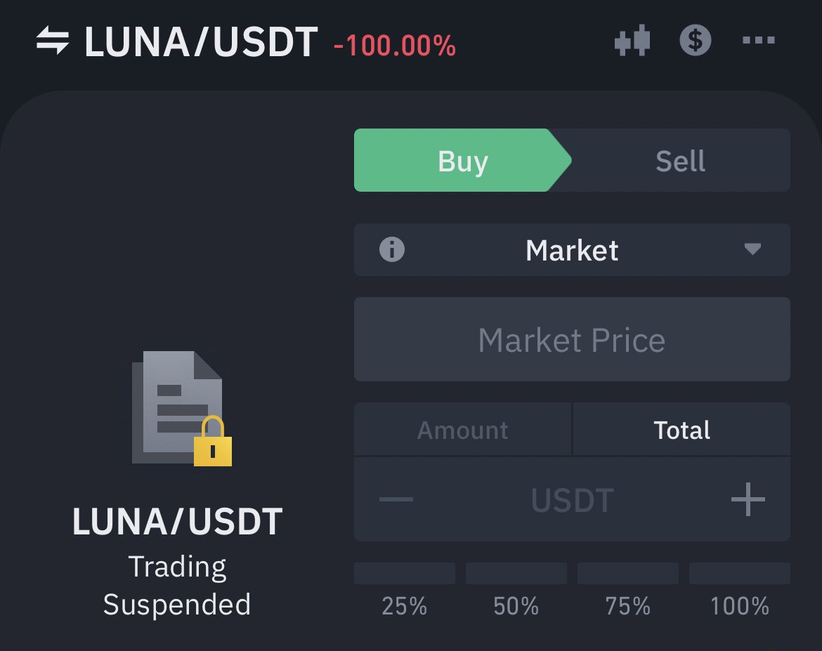Switch to the Buy side
Viewport: 822px width, 651px height.
click(x=463, y=160)
